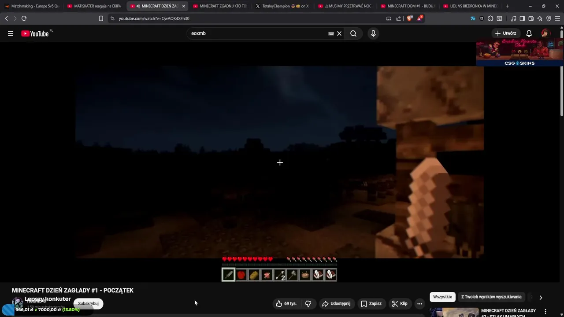Toggle the browser sidebar panel icon
This screenshot has width=564, height=317.
[x=522, y=18]
